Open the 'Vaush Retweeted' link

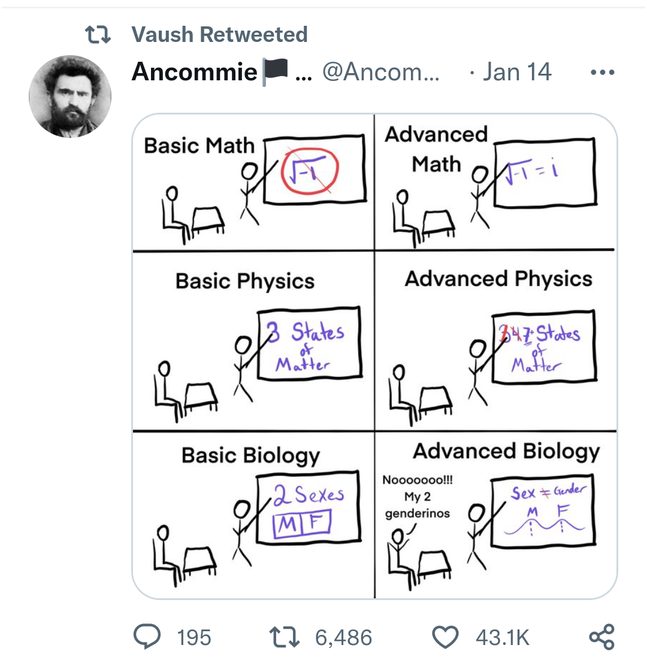[x=219, y=35]
